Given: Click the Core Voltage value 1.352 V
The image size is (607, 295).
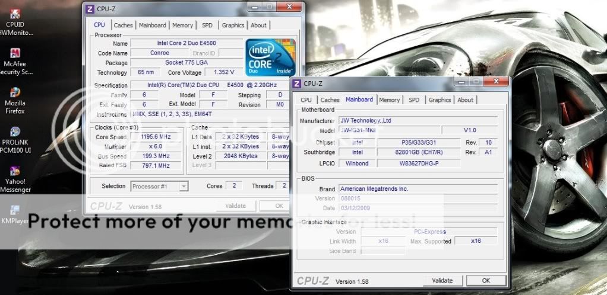Looking at the screenshot, I should click(224, 72).
